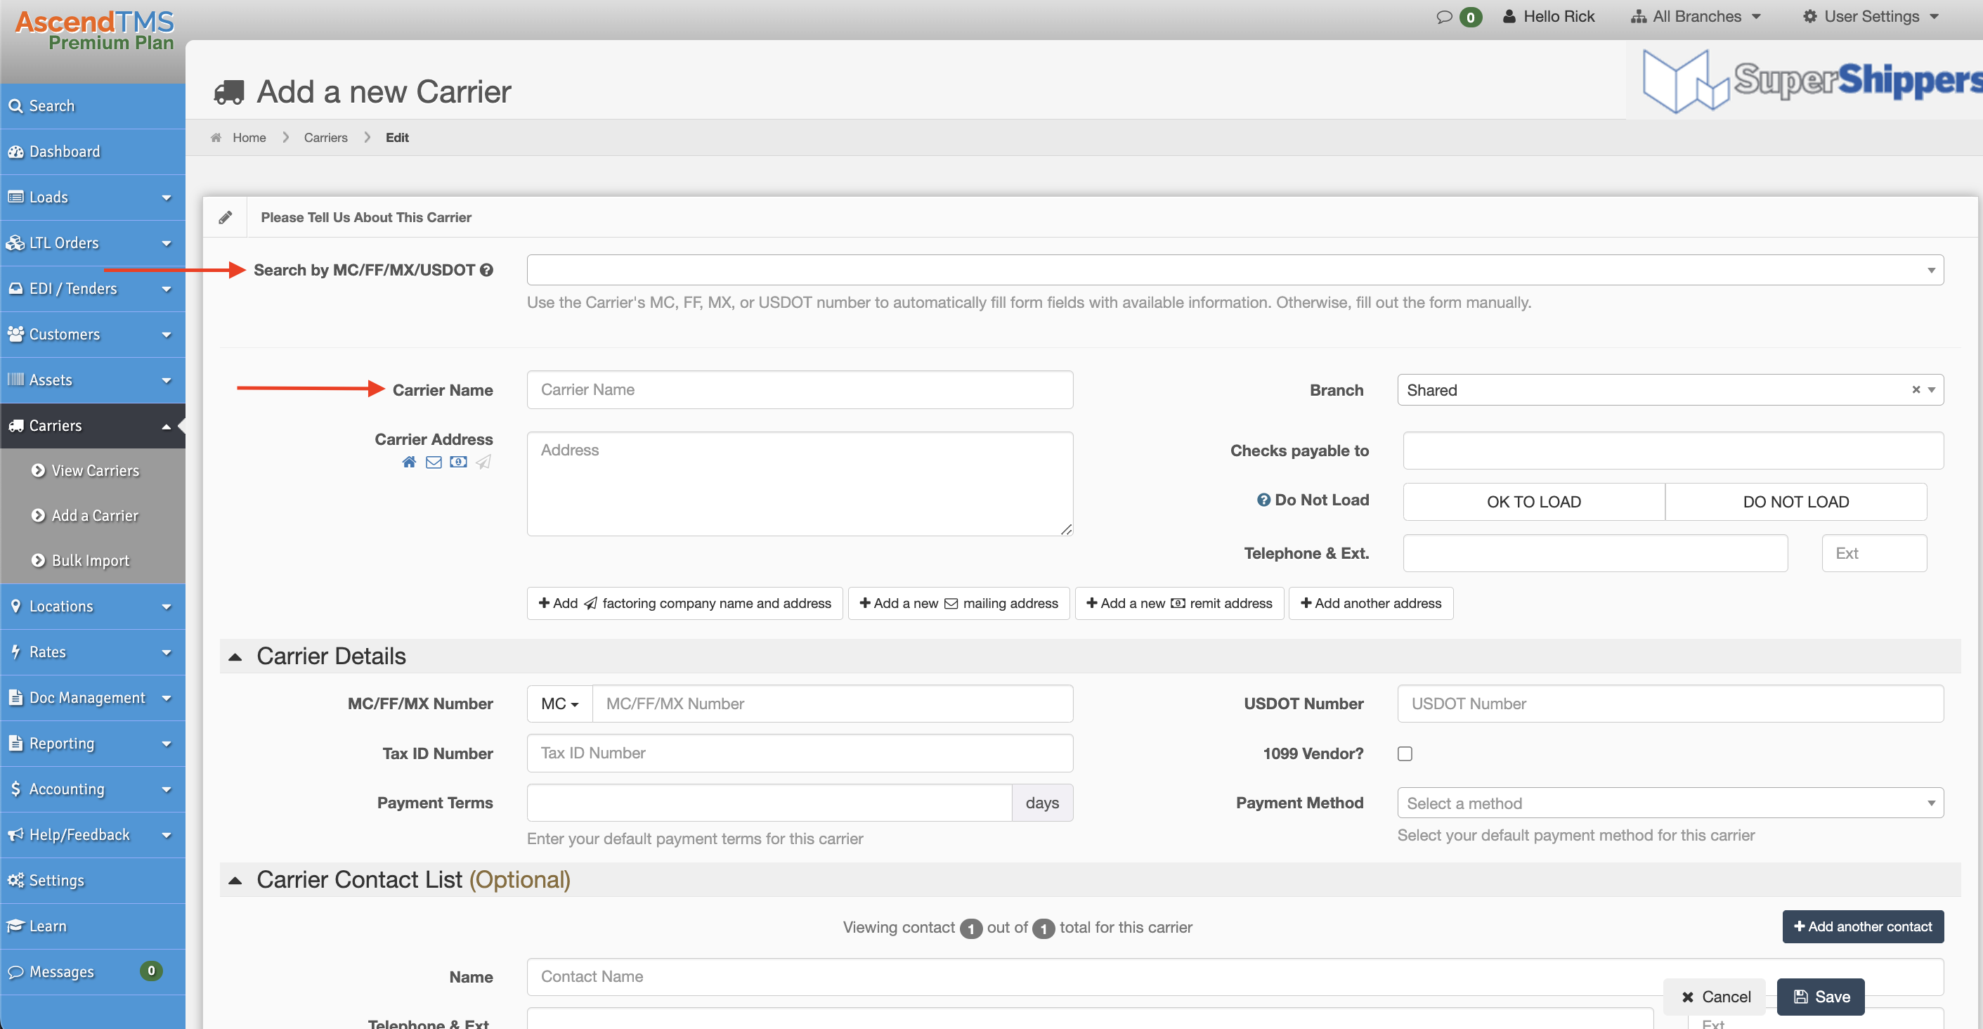The height and width of the screenshot is (1029, 1983).
Task: Open Settings in the sidebar
Action: pos(92,881)
